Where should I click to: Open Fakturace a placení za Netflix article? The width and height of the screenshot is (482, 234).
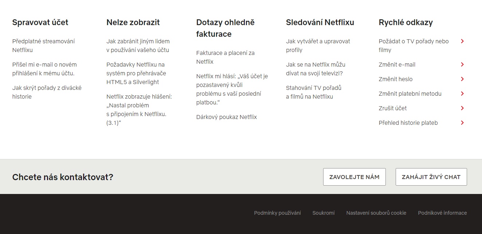coord(226,57)
